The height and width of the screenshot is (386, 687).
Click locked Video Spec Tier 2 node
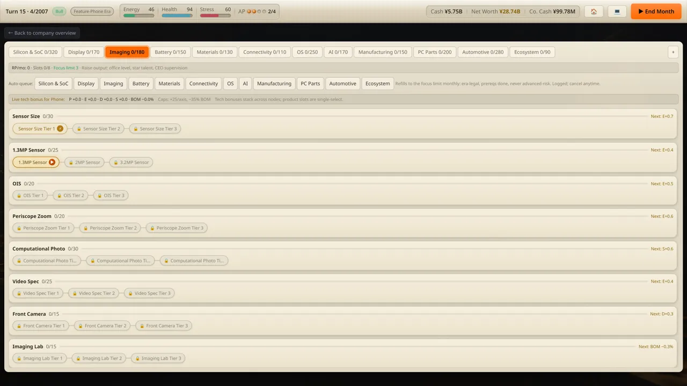point(93,293)
